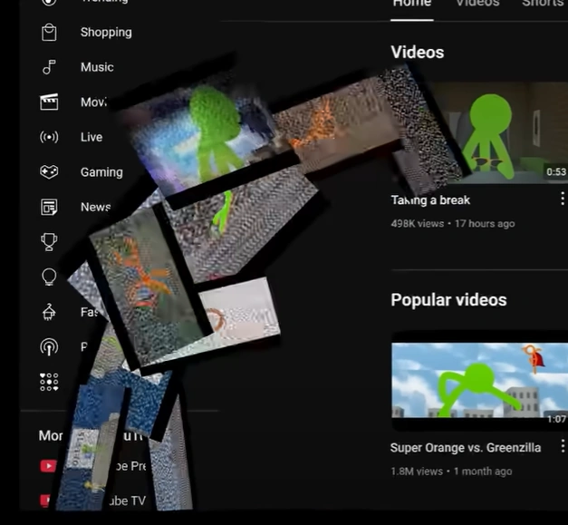
Task: Select the Music note icon
Action: pyautogui.click(x=49, y=67)
